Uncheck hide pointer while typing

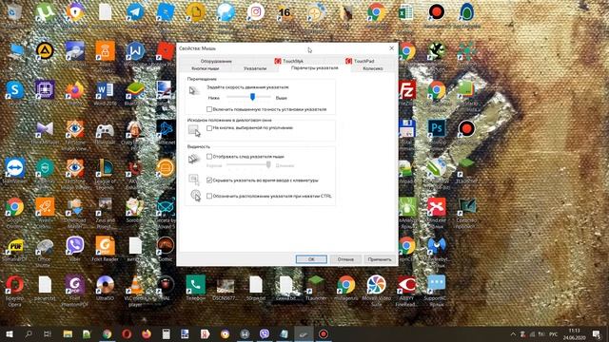(209, 180)
